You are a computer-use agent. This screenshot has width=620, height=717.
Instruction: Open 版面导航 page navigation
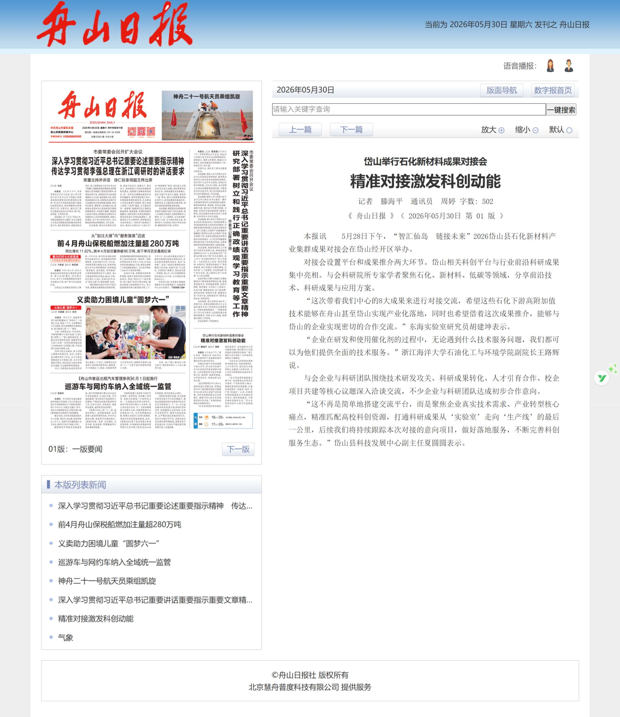pos(501,90)
